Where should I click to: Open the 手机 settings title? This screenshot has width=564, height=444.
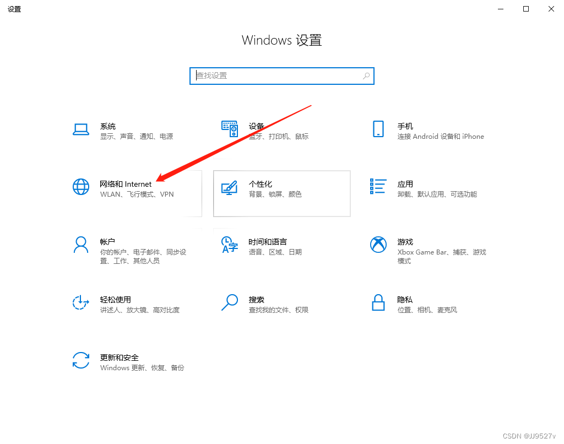click(405, 126)
